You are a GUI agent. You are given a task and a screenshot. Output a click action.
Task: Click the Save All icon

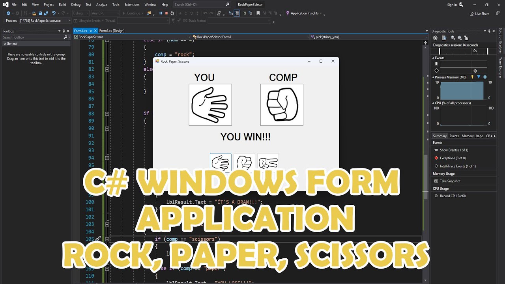coord(46,13)
